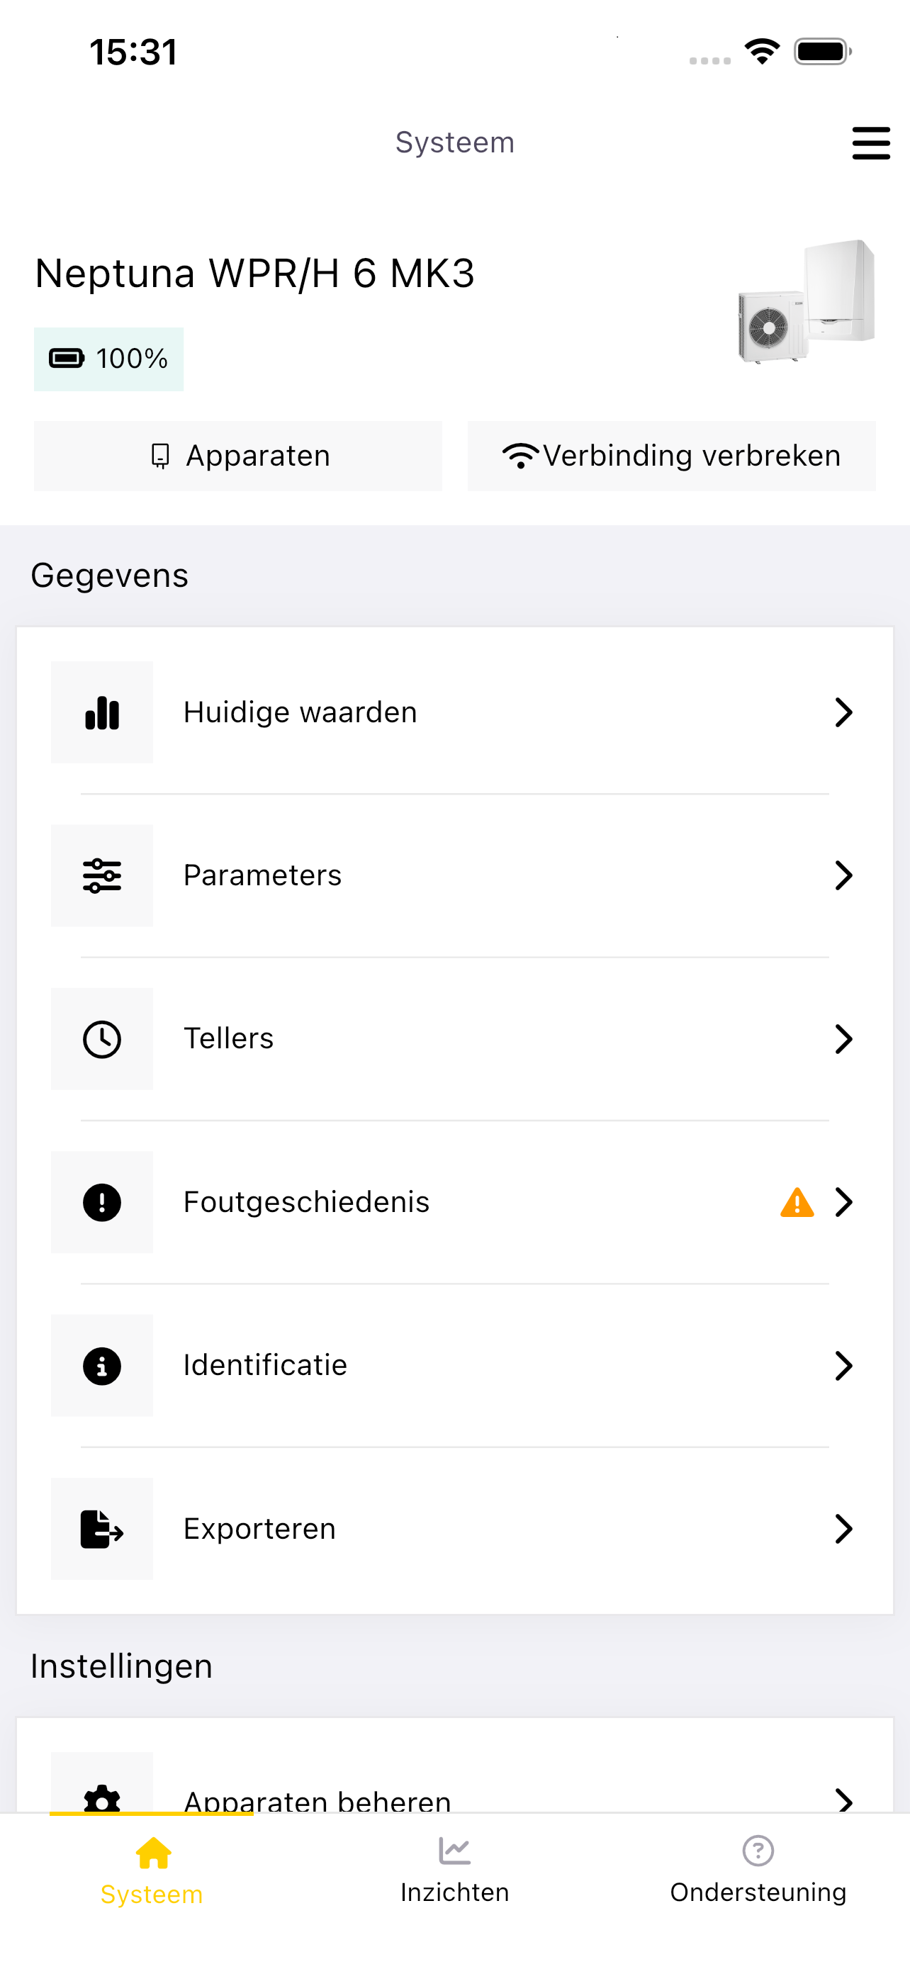Open Tellers using the right chevron
Screen dimensions: 910x1969
point(843,1039)
